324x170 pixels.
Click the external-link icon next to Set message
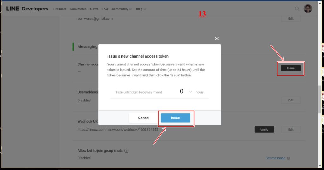(288, 158)
